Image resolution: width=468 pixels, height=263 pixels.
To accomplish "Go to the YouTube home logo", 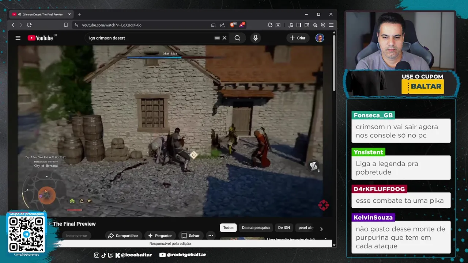I will 40,38.
